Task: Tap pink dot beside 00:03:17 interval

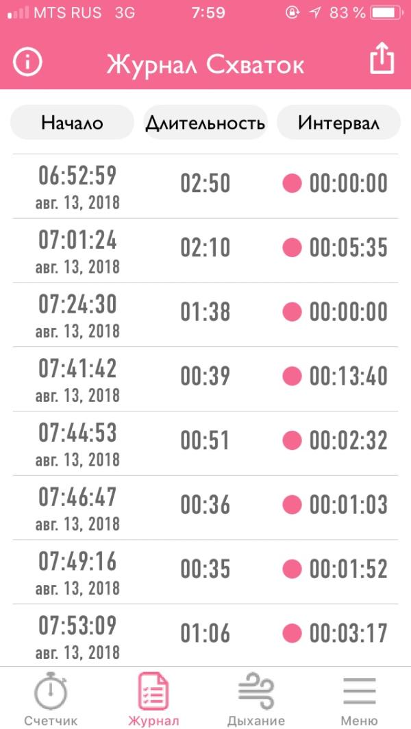Action: 292,633
